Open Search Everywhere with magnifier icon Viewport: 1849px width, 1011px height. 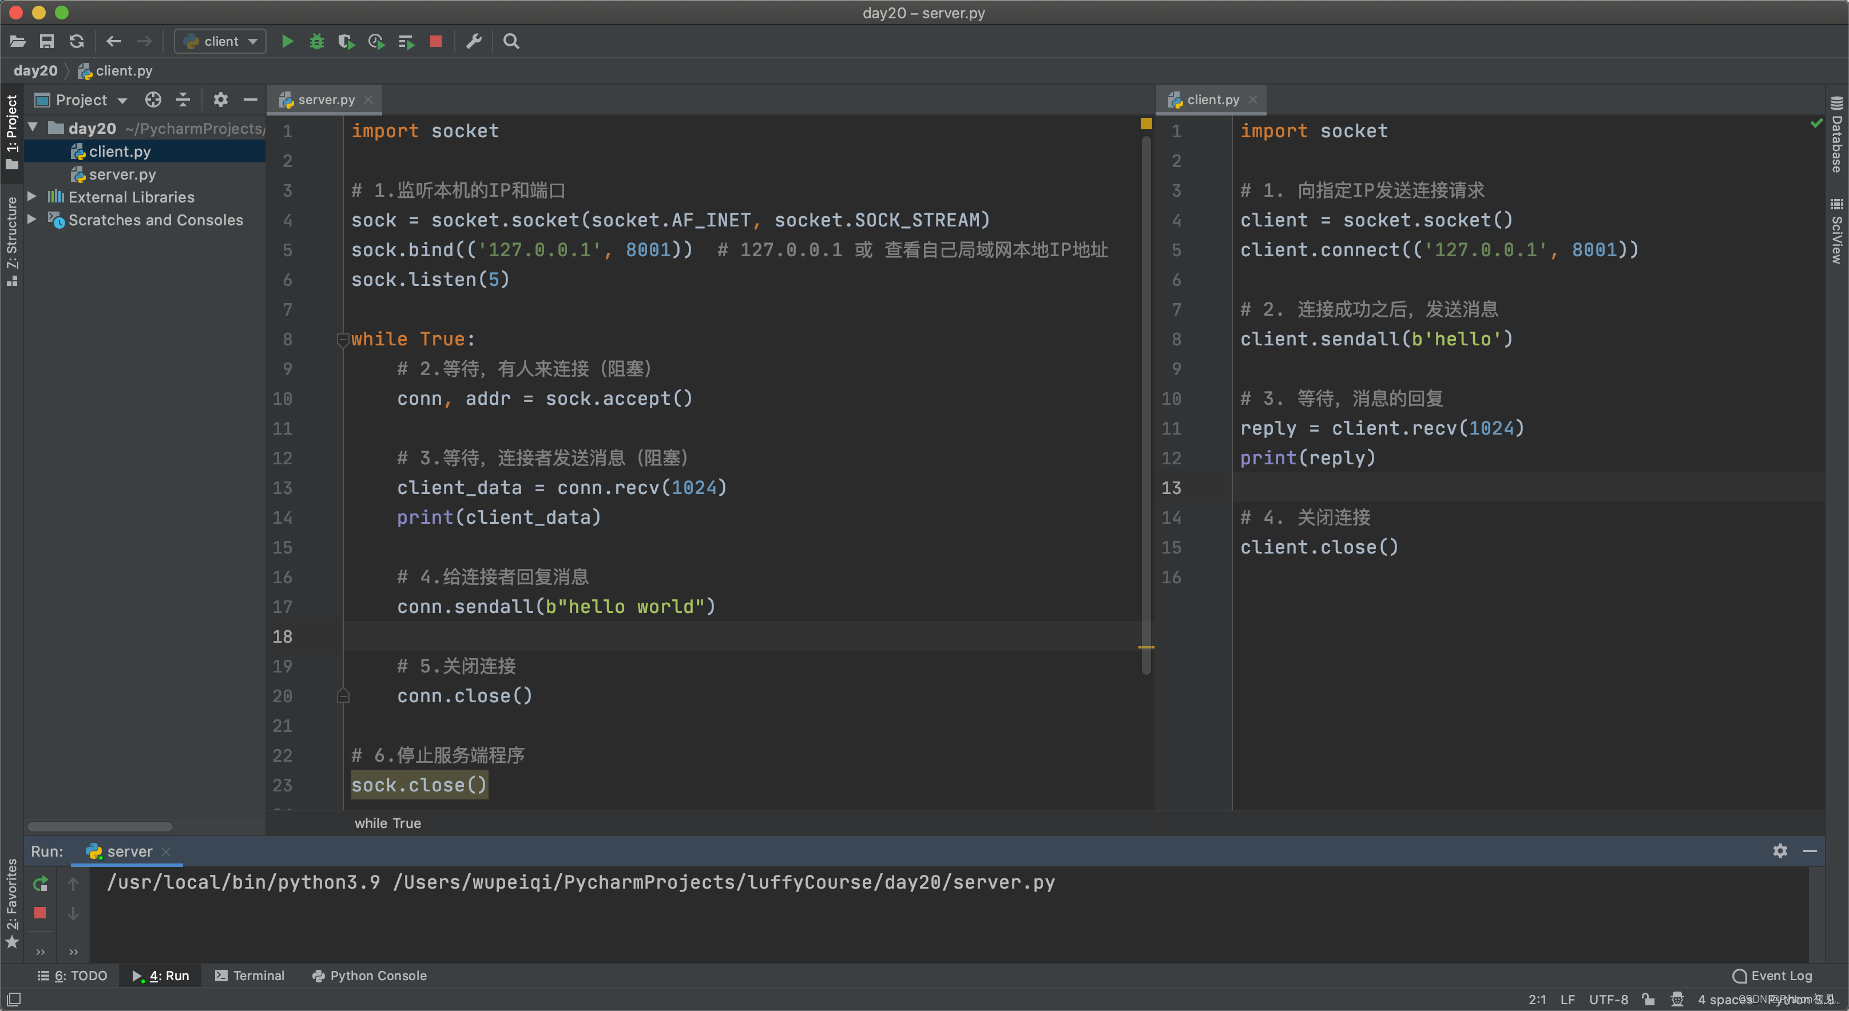pos(510,41)
